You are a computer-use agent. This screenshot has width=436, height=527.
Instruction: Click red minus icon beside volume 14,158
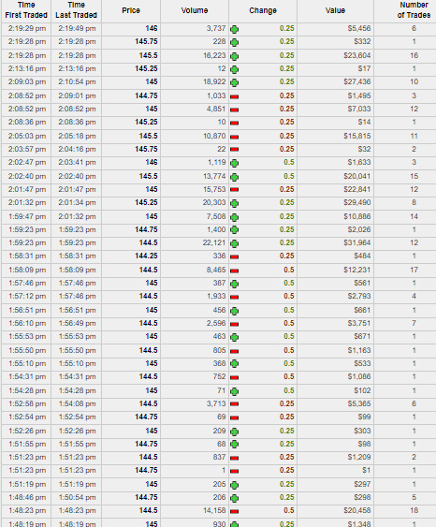[x=235, y=511]
